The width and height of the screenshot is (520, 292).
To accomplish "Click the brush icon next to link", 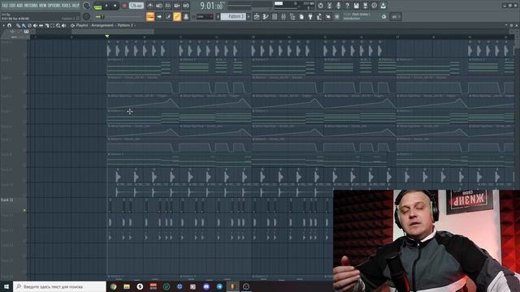I will [168, 16].
